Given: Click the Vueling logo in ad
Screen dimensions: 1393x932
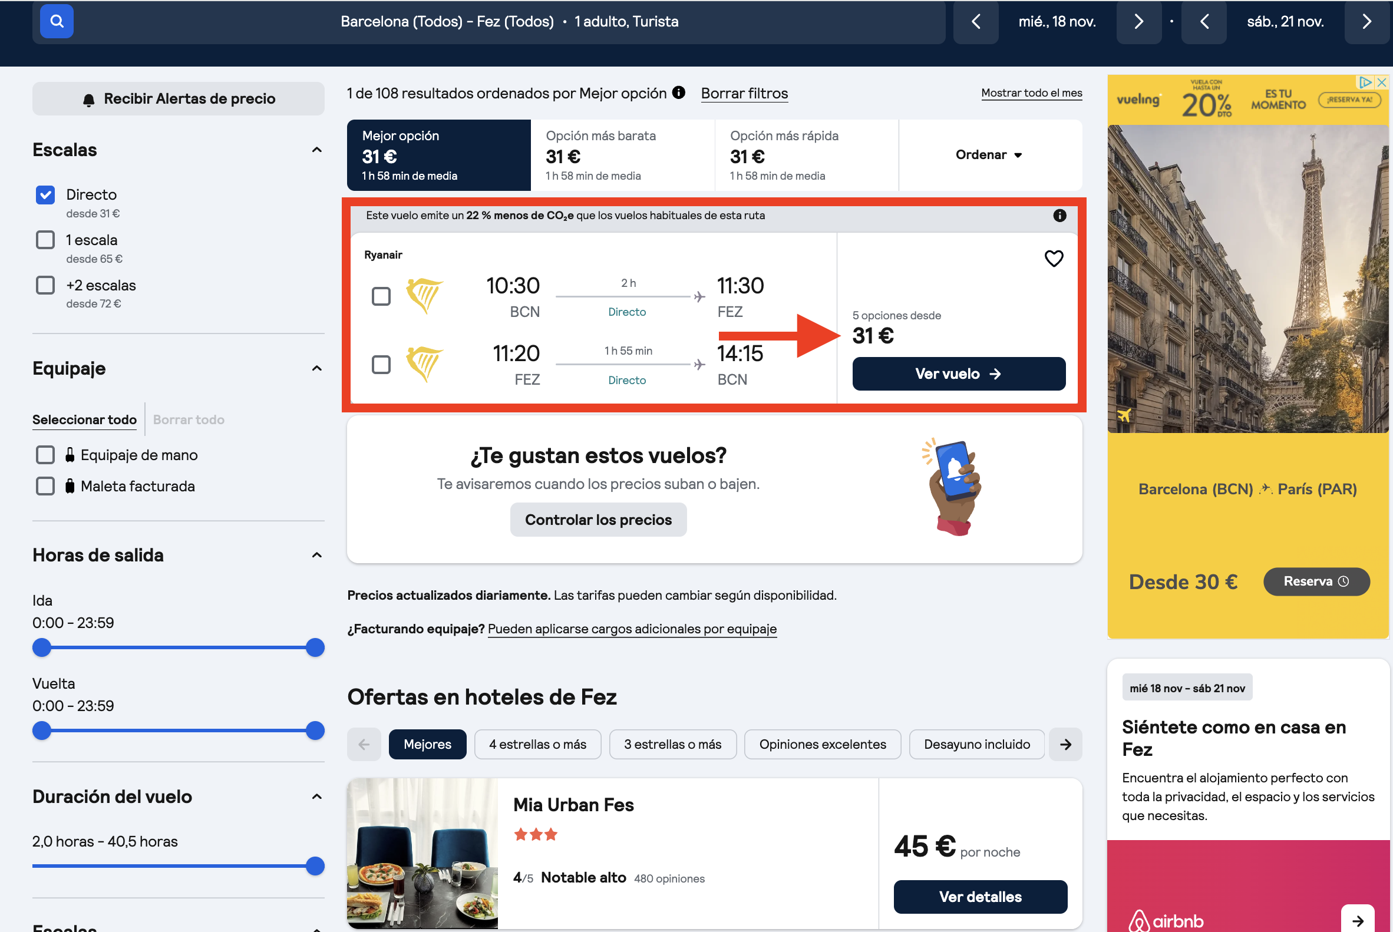Looking at the screenshot, I should click(1138, 100).
